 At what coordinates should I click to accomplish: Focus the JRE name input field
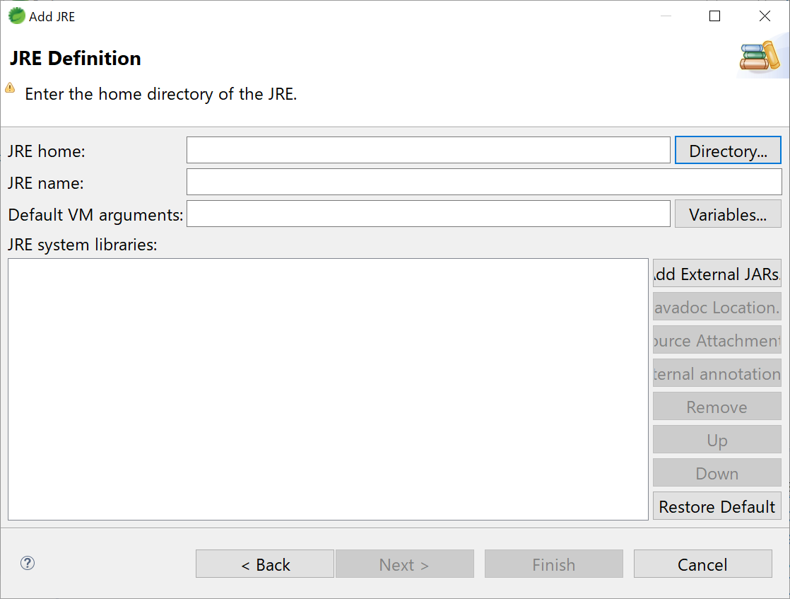(x=484, y=182)
